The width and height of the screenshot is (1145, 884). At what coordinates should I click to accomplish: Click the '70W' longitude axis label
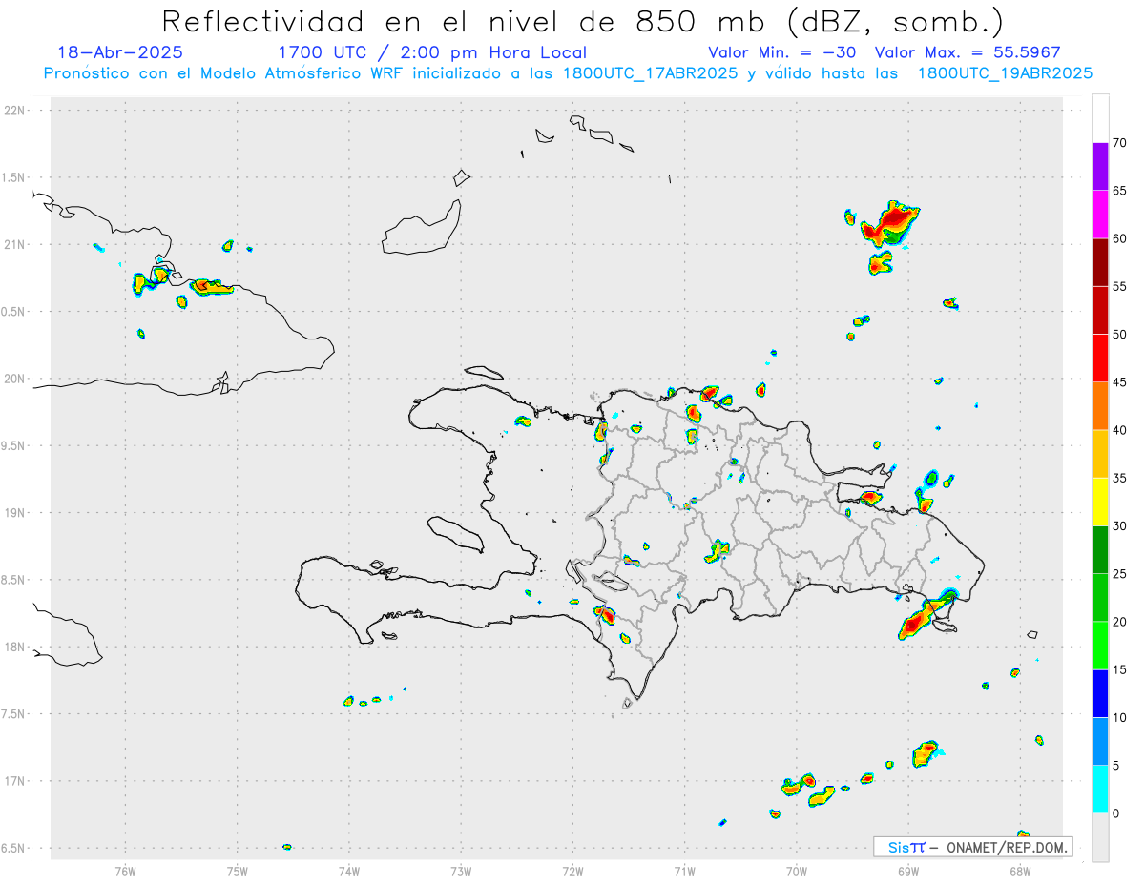point(797,871)
